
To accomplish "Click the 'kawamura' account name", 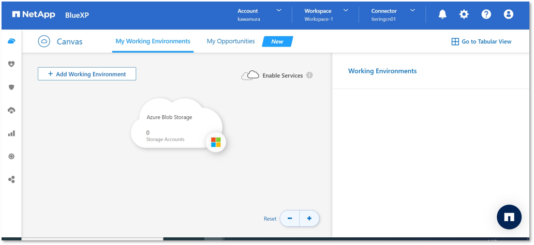I will [x=249, y=20].
